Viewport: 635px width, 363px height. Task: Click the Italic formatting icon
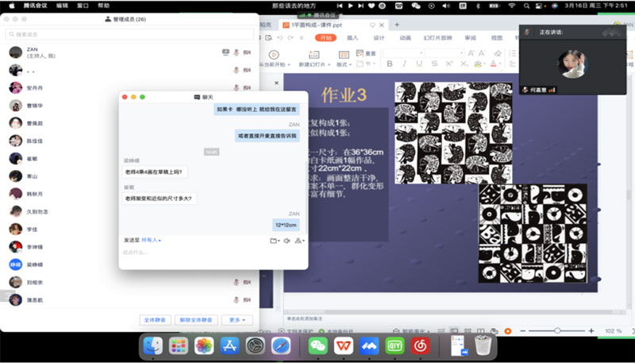click(x=405, y=64)
